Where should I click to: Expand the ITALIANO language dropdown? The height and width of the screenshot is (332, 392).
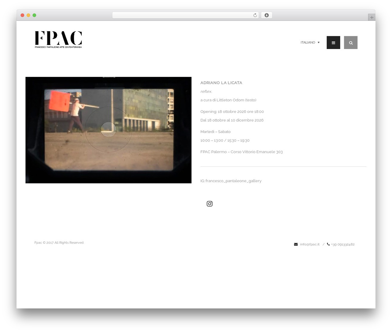click(310, 43)
